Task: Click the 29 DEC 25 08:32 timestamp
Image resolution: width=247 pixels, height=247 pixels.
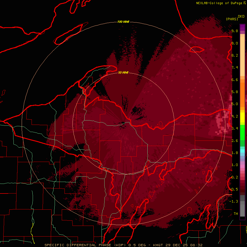Action: [x=184, y=245]
